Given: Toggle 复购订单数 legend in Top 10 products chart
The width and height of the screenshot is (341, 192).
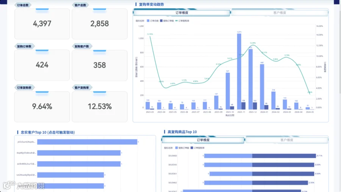Looking at the screenshot, I should (x=176, y=148).
